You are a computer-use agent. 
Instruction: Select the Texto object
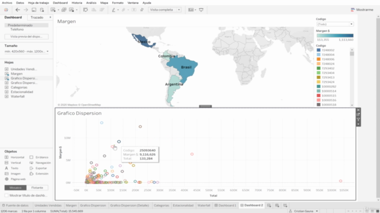click(x=12, y=168)
